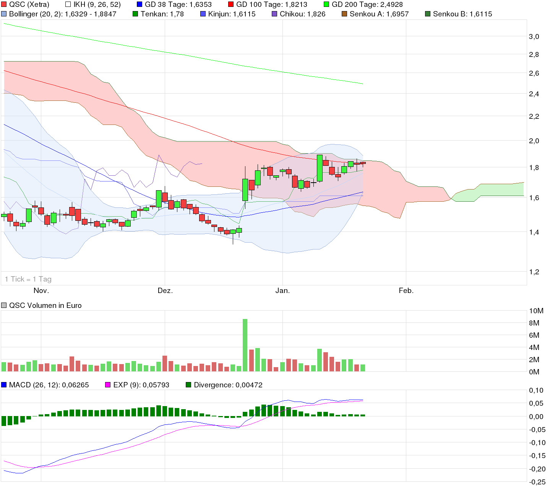Click the 'Jan.' month axis label
555x489 pixels.
pyautogui.click(x=282, y=291)
